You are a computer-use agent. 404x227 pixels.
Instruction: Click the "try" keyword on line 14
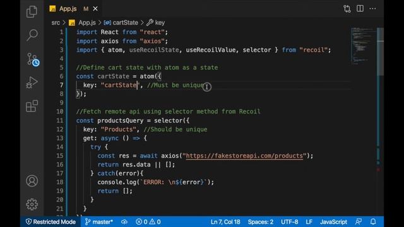click(95, 147)
